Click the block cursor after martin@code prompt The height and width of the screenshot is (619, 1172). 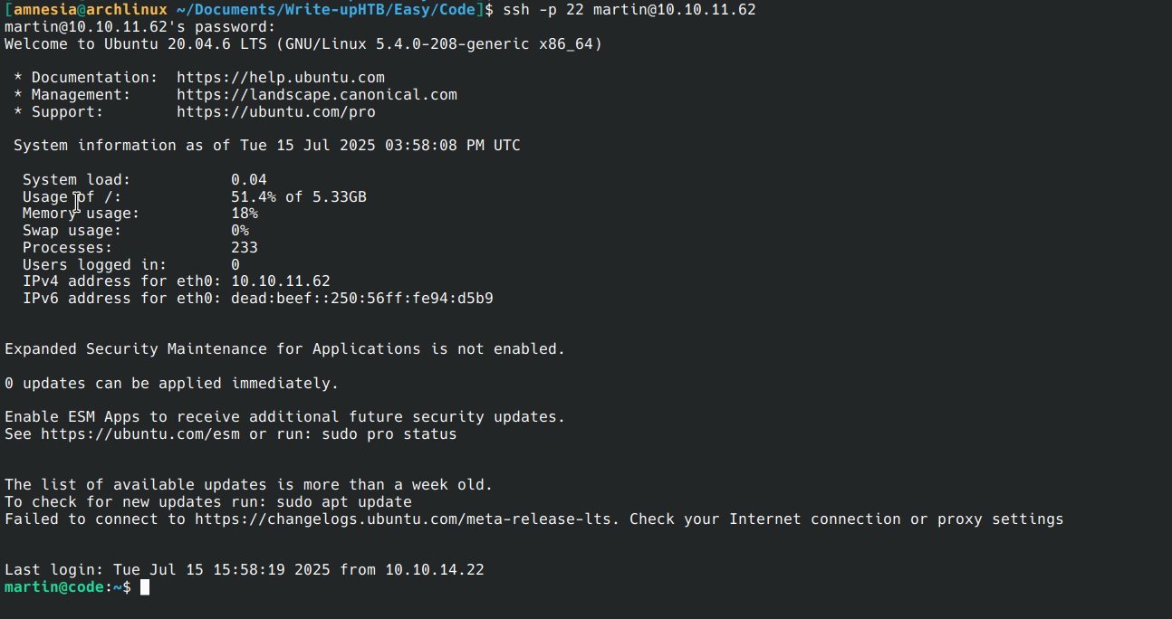tap(145, 587)
